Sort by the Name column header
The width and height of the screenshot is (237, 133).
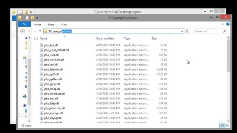[x=44, y=38]
